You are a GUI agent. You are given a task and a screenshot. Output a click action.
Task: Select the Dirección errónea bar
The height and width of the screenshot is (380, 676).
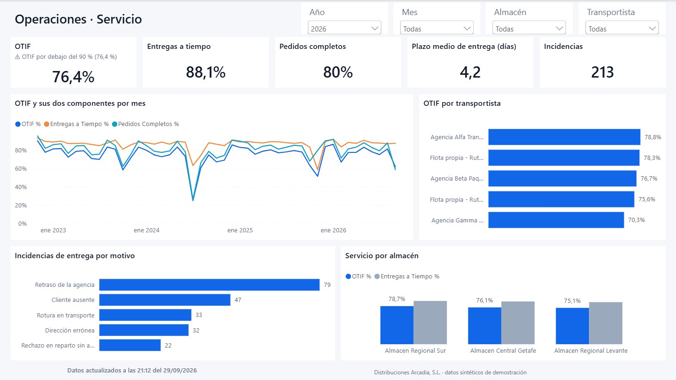tap(144, 330)
